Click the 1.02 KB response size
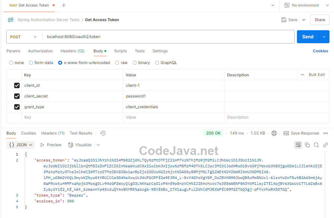Viewport: 334px width, 218px height. pyautogui.click(x=258, y=133)
